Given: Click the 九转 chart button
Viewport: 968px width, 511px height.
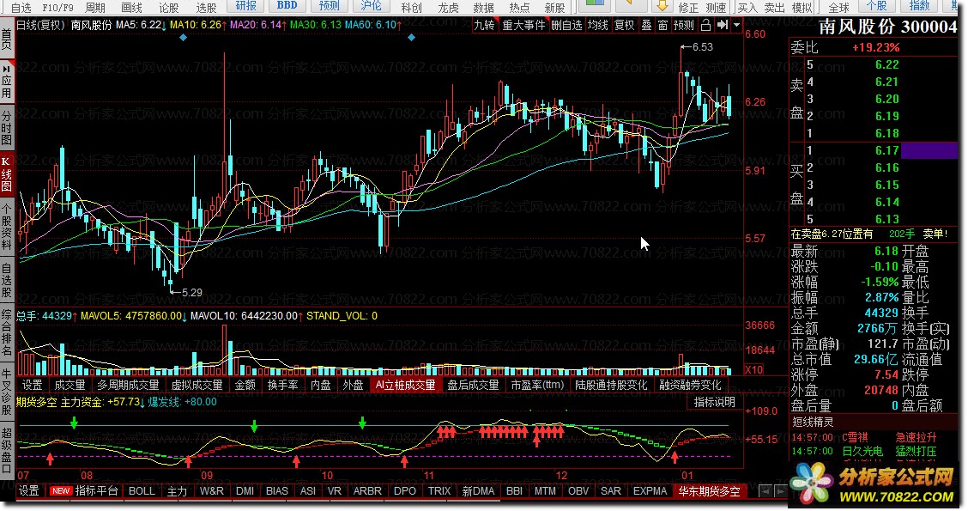Looking at the screenshot, I should 484,25.
